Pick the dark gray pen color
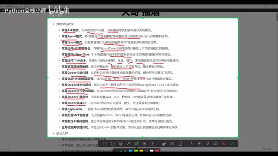This screenshot has height=156, width=278. coord(146,151)
